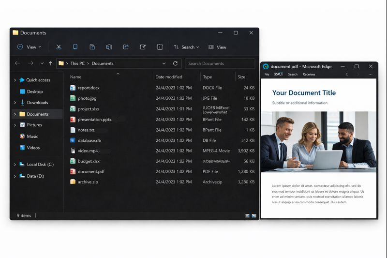Viewport: 387px width, 258px height.
Task: Open the Edge more options ellipsis
Action: coord(370,75)
